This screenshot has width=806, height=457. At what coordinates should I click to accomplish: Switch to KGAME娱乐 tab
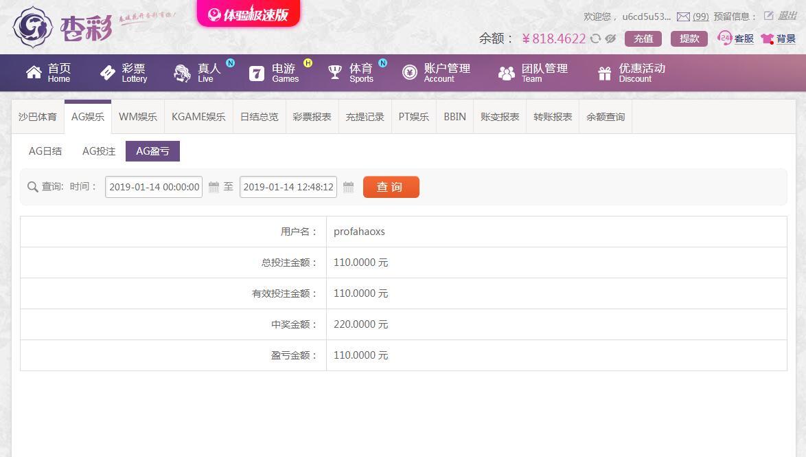click(198, 117)
